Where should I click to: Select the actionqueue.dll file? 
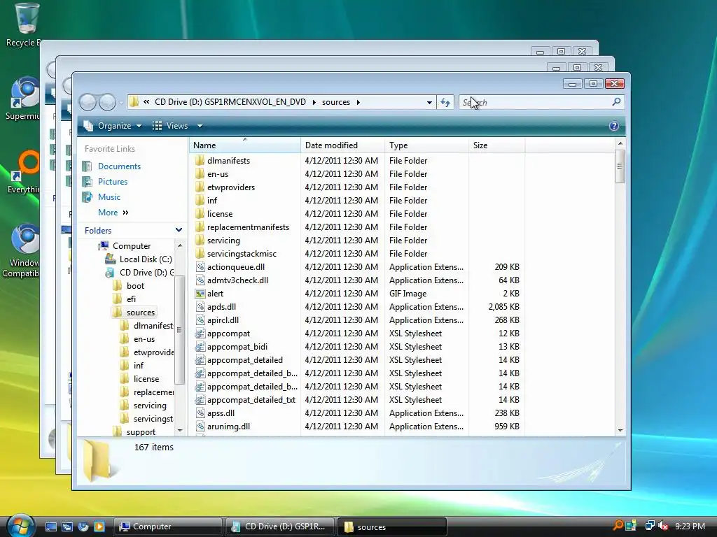(235, 267)
